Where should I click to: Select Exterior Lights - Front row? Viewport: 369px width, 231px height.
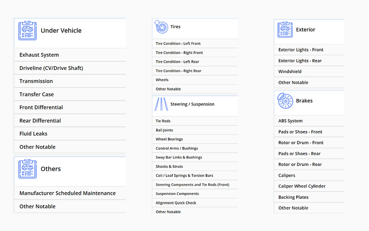pyautogui.click(x=309, y=50)
